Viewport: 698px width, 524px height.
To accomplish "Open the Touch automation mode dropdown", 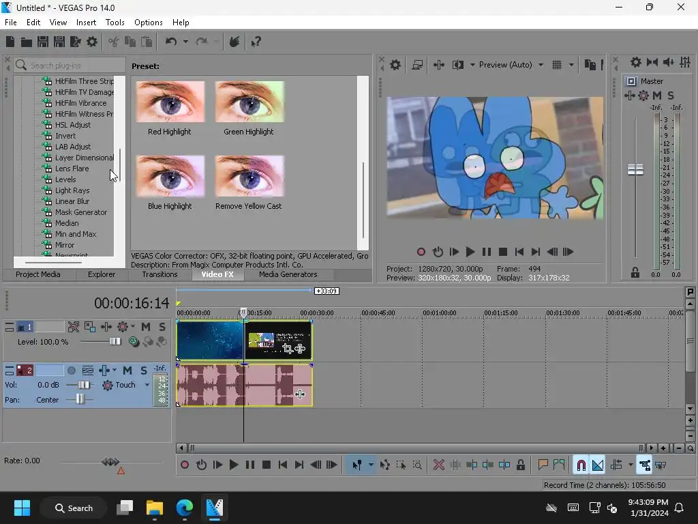I will click(x=147, y=385).
